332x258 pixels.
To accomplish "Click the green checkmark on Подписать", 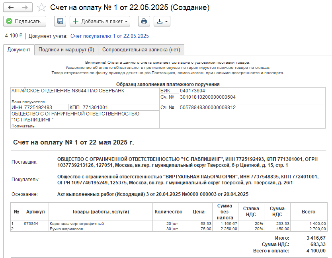I will tap(9, 21).
